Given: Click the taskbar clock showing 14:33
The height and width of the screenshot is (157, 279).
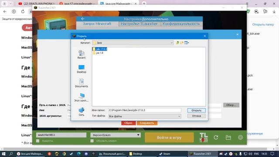Looking at the screenshot, I should coord(265,154).
